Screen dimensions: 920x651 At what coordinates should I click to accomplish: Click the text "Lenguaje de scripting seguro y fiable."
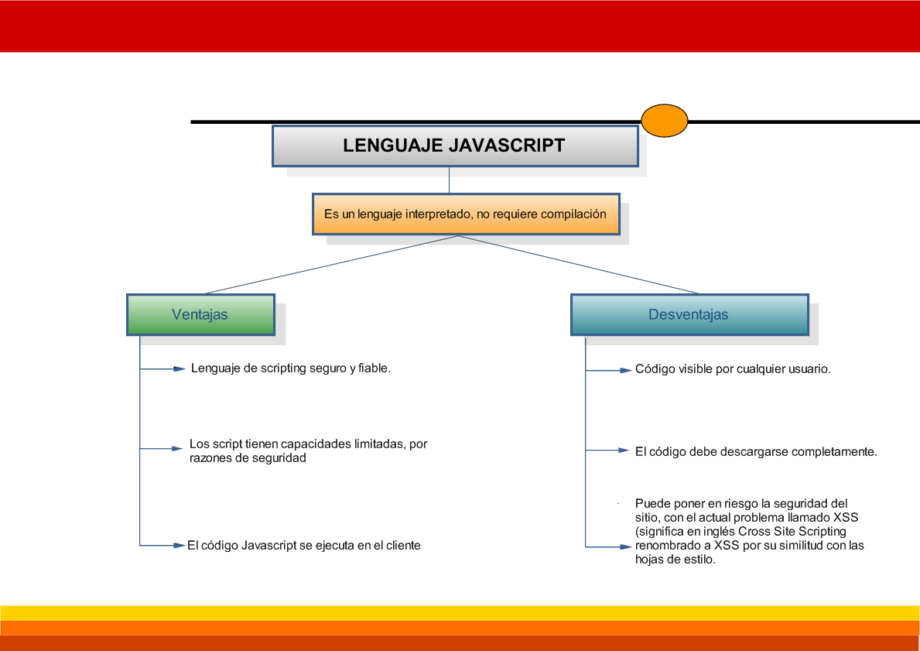point(290,368)
